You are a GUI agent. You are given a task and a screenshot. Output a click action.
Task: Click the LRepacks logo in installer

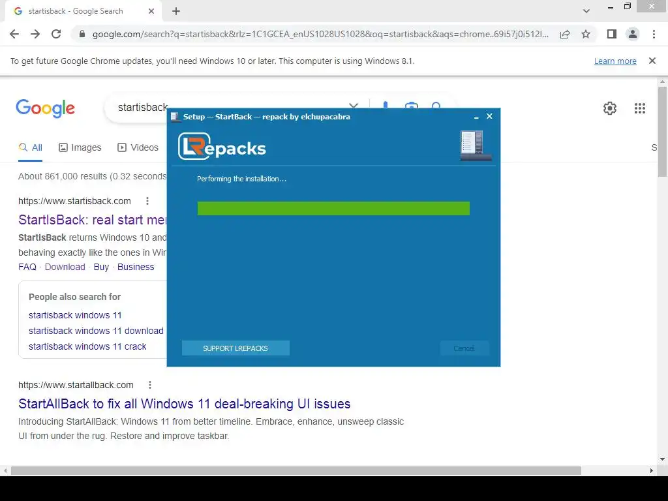point(222,146)
